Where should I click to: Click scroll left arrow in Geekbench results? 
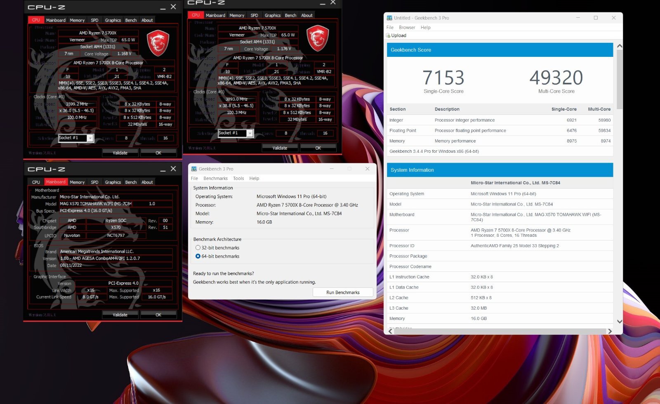(390, 331)
